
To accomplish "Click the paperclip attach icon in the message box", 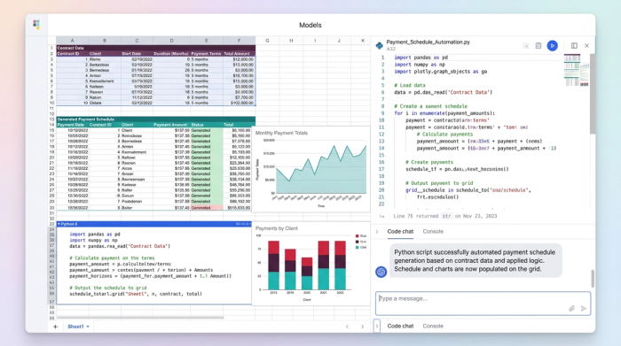I will (571, 309).
